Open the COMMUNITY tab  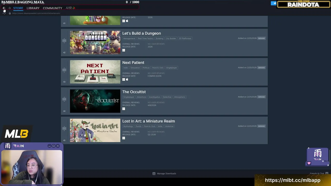point(52,8)
